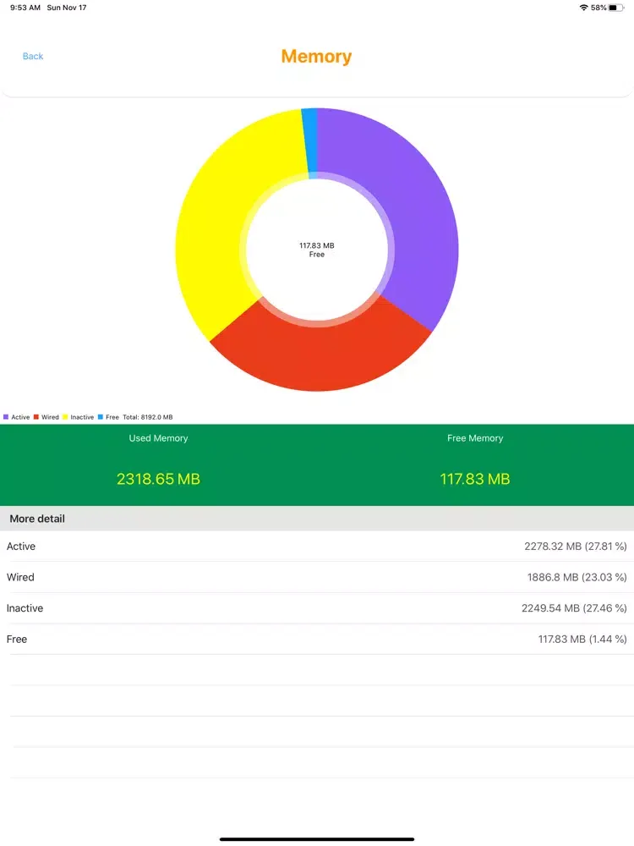Select the thin blue Free pie slice

pyautogui.click(x=310, y=141)
